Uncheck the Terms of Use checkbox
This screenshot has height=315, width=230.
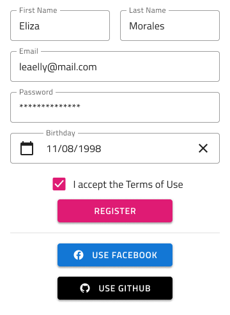(59, 184)
